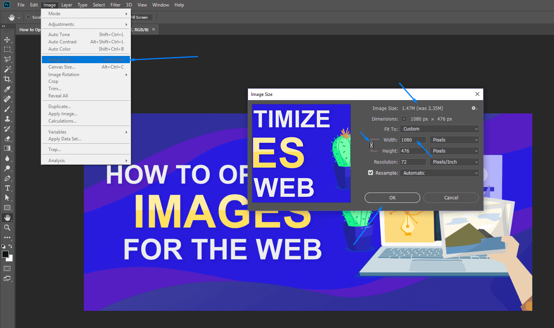Select the Magic Wand tool

pyautogui.click(x=7, y=69)
